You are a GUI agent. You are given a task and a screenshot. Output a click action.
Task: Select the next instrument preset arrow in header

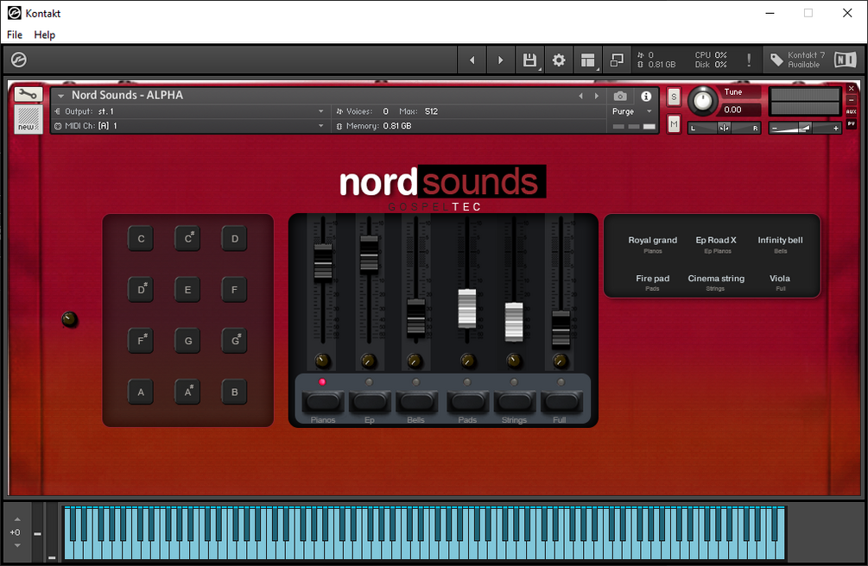596,96
